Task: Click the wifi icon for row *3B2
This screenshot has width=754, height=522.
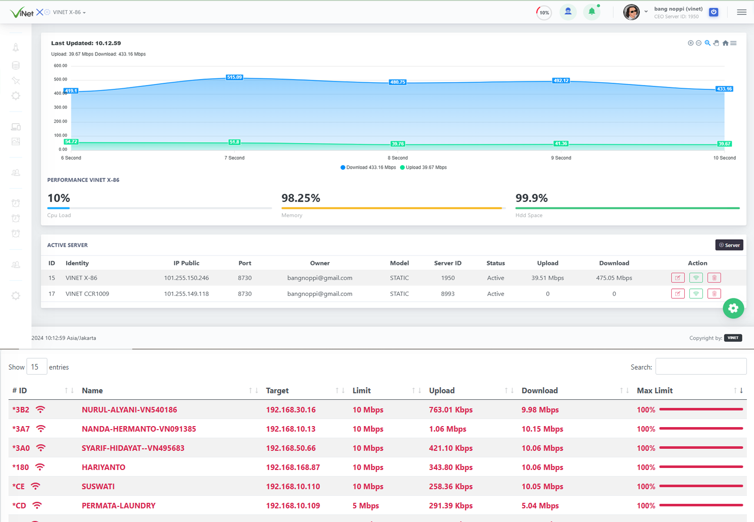Action: (x=40, y=409)
